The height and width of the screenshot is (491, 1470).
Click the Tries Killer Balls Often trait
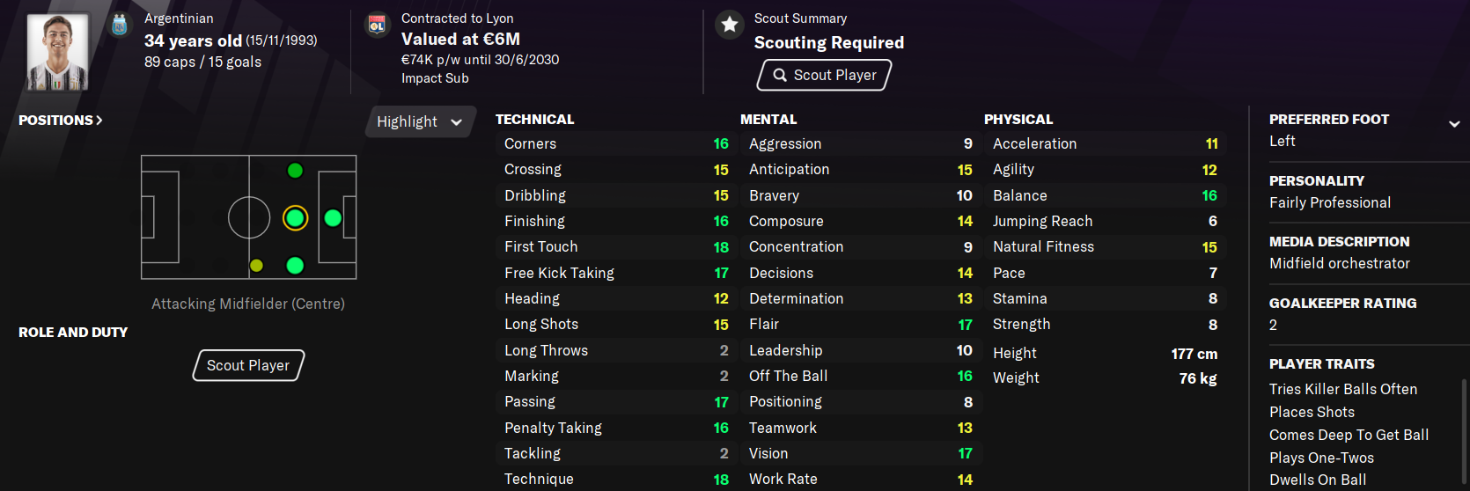pos(1342,389)
